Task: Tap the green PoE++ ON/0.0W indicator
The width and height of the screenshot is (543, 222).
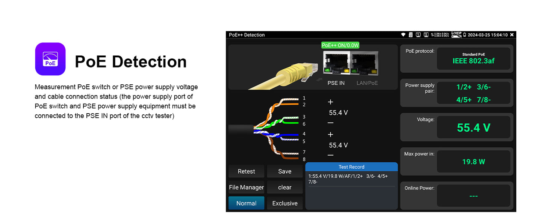Action: pyautogui.click(x=340, y=45)
